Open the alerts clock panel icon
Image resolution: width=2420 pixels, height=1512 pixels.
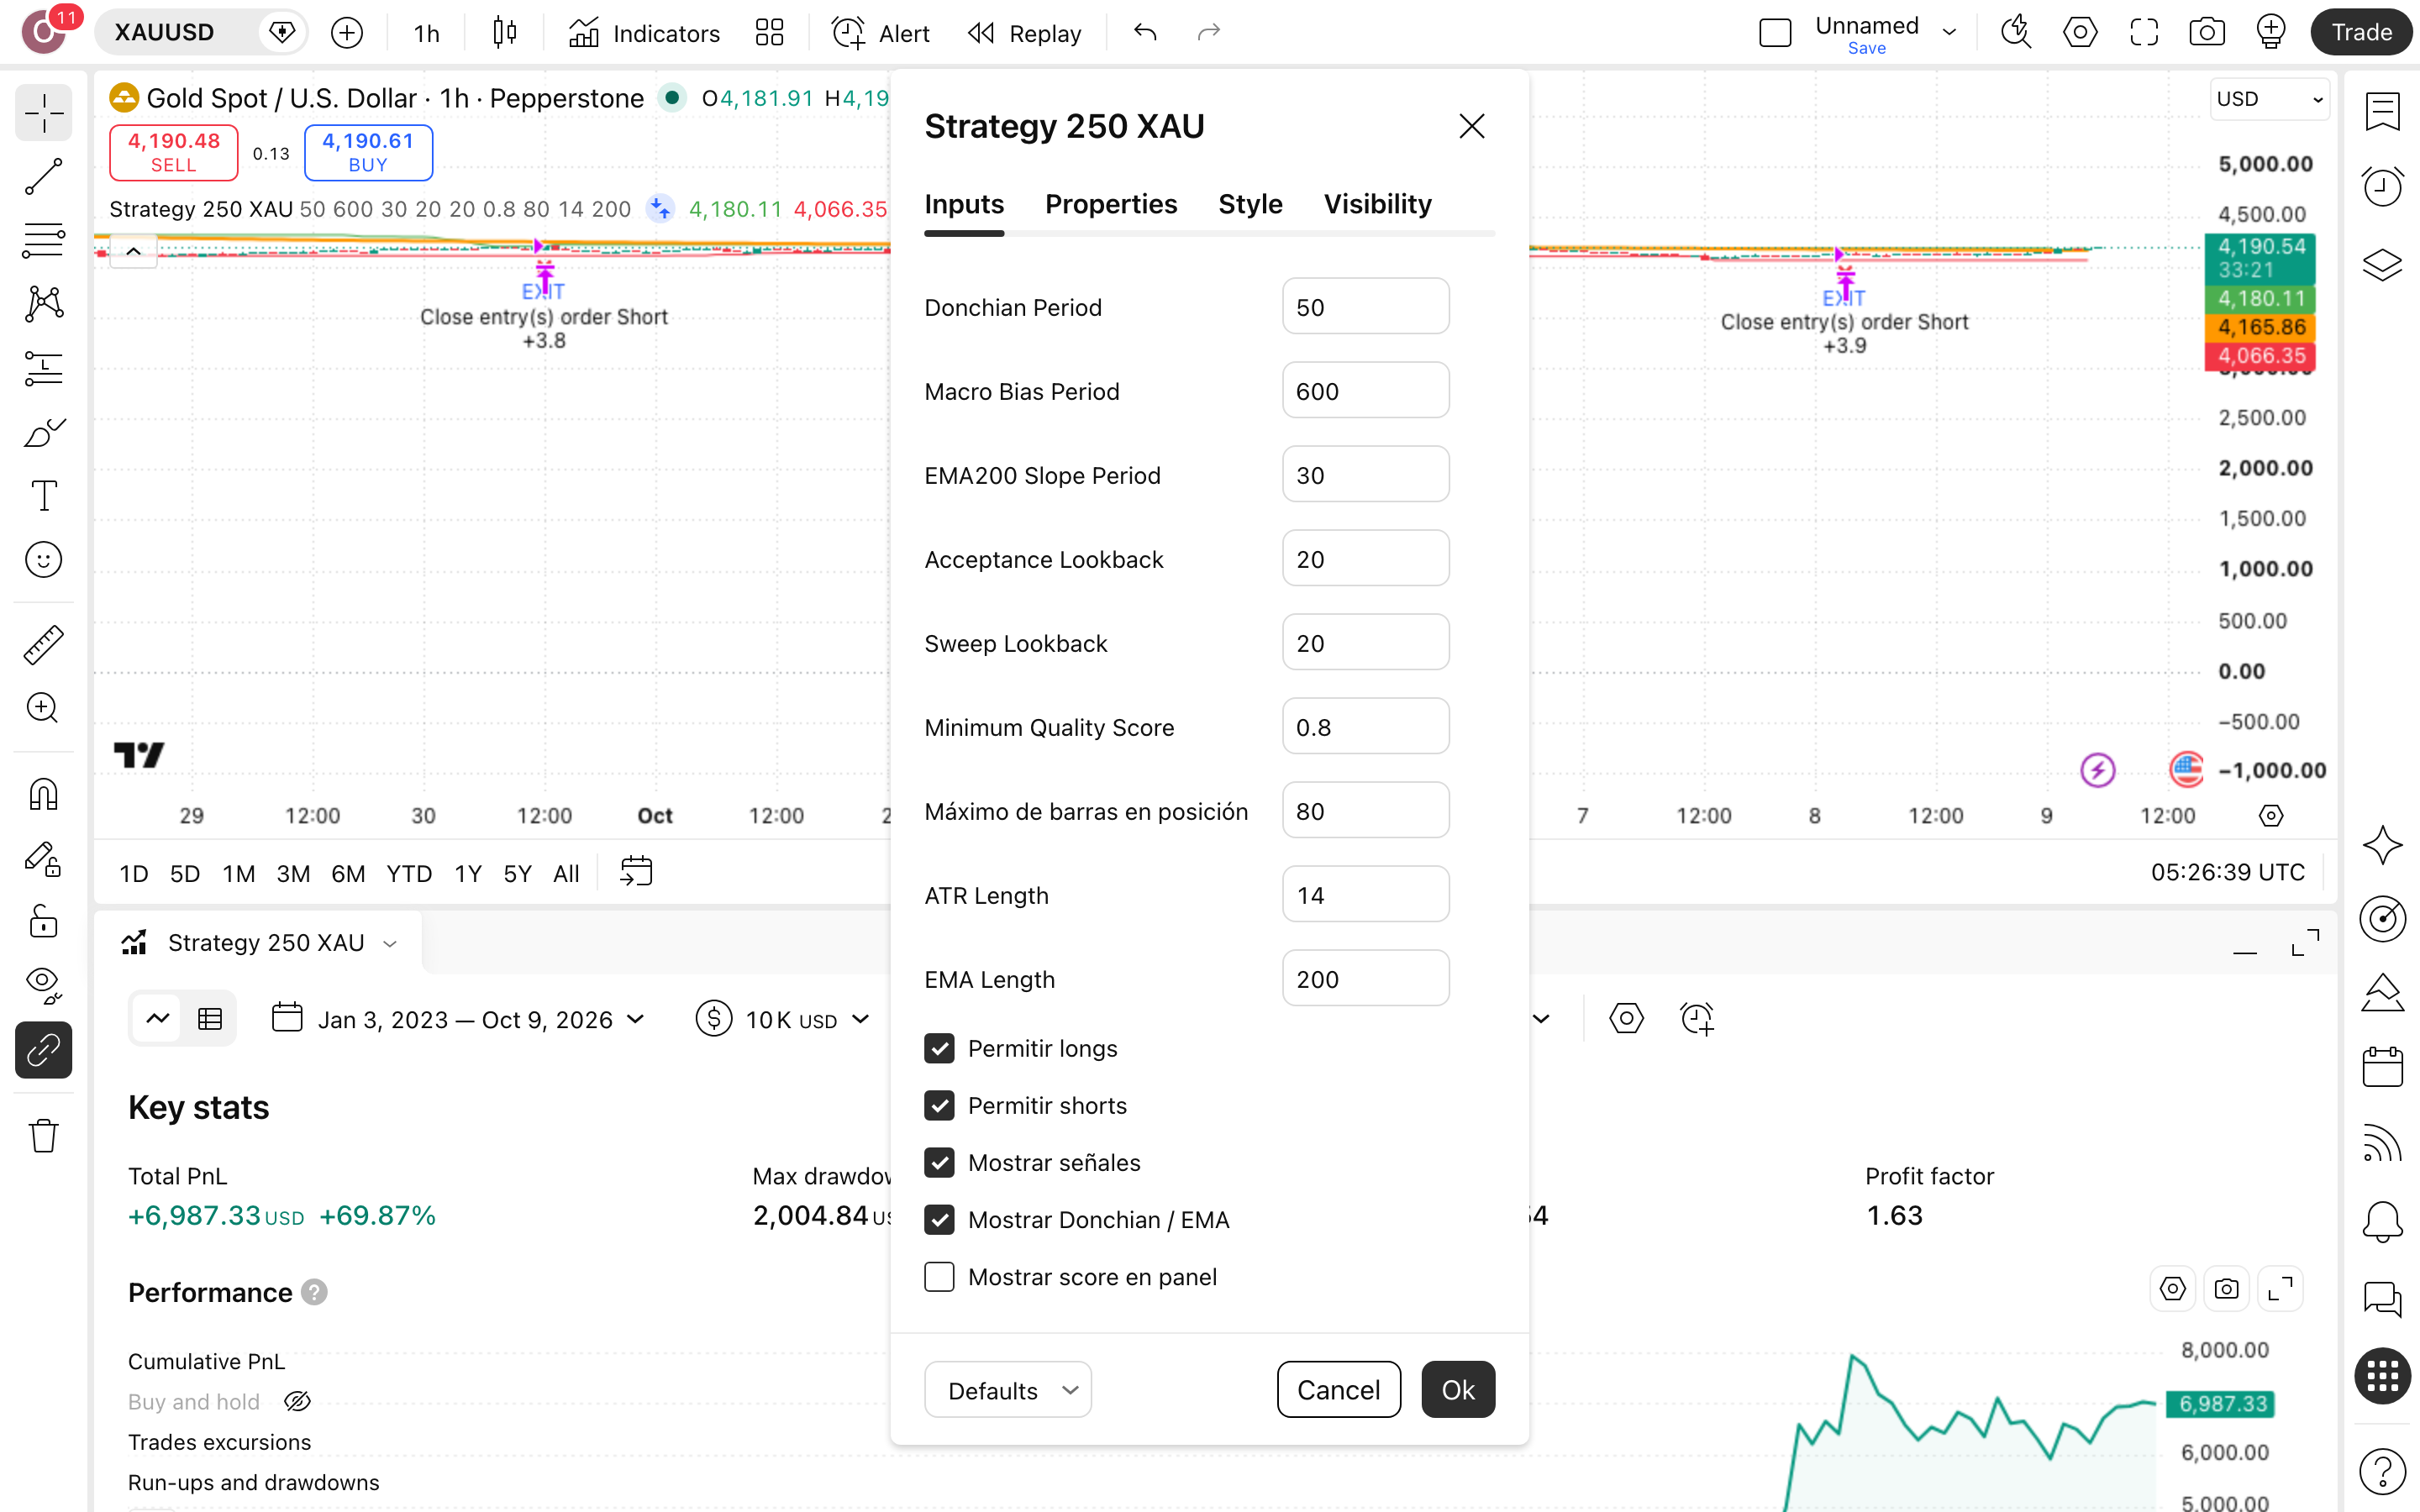point(2382,186)
